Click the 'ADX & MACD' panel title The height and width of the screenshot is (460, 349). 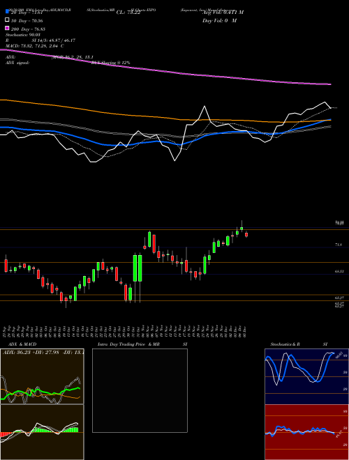(x=22, y=344)
